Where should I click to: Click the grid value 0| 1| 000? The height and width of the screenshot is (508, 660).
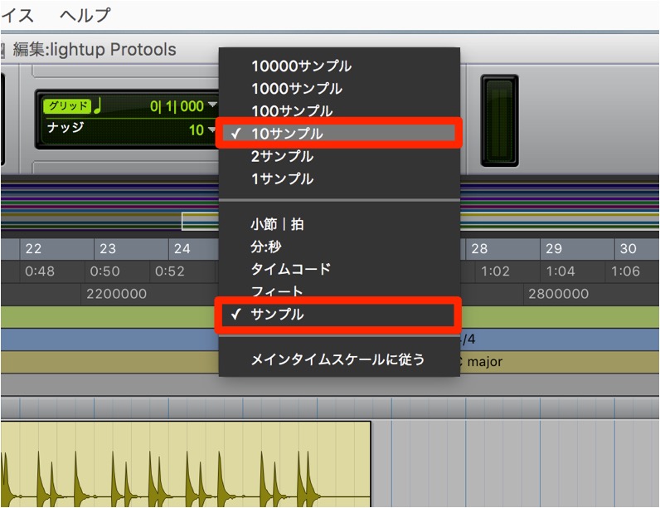coord(177,106)
